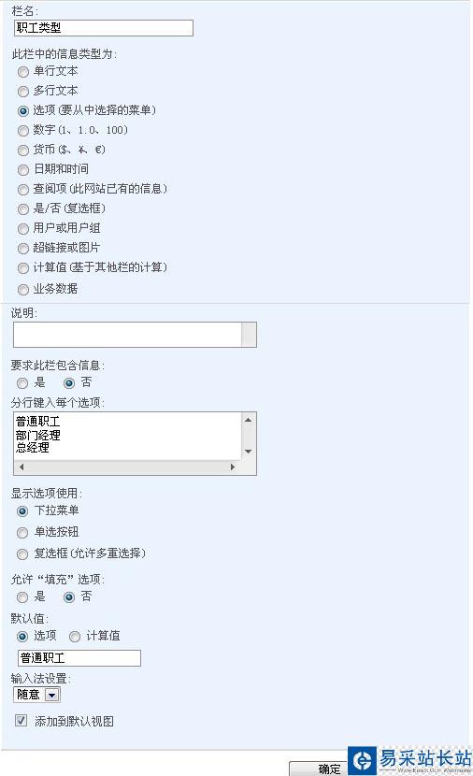The width and height of the screenshot is (473, 776).
Task: Click into the 说明 description box
Action: 135,335
